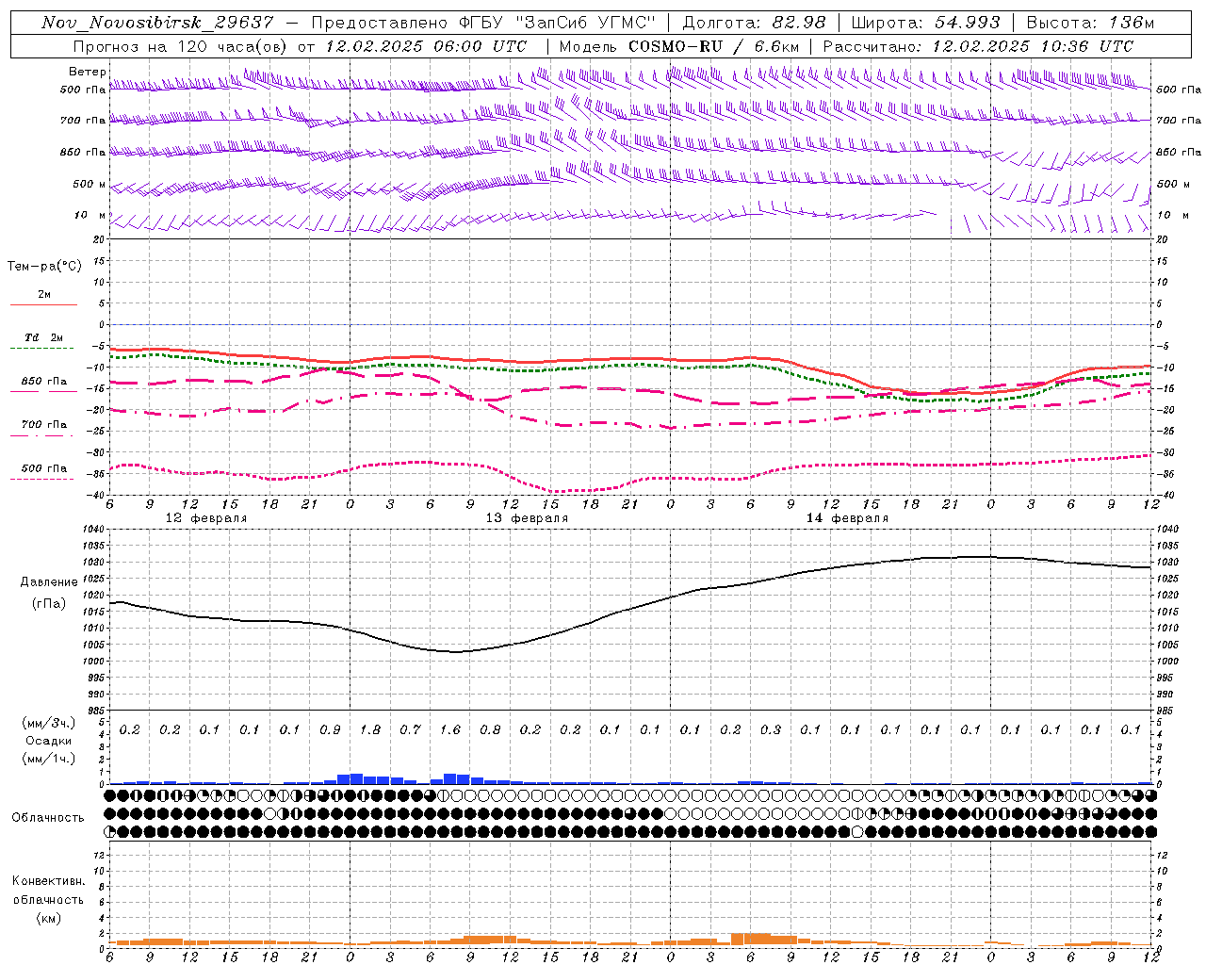Click the '700 гПа' temperature legend entry
This screenshot has height=965, width=1206.
pos(44,425)
